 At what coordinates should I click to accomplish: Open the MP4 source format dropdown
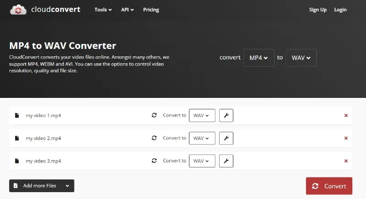tap(258, 58)
